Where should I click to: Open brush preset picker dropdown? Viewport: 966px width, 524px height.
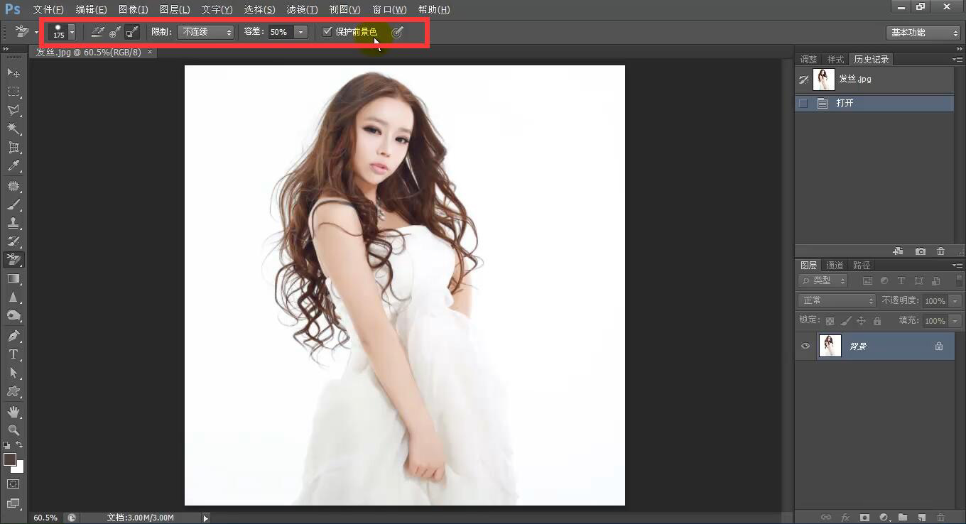point(72,32)
